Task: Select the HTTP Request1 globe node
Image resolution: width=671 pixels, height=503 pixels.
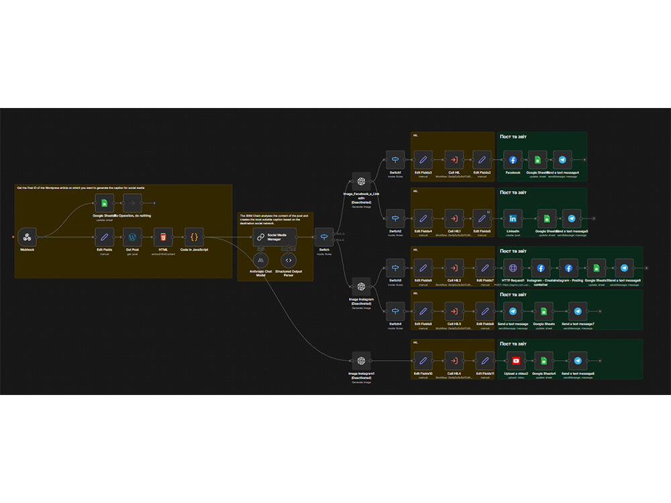Action: coord(513,268)
